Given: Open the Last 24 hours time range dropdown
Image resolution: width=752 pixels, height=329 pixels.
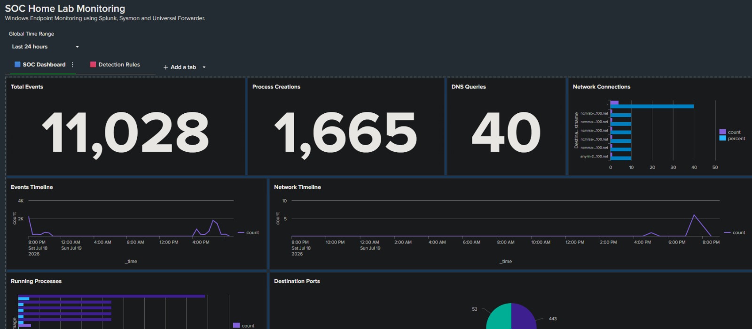Looking at the screenshot, I should coord(45,47).
